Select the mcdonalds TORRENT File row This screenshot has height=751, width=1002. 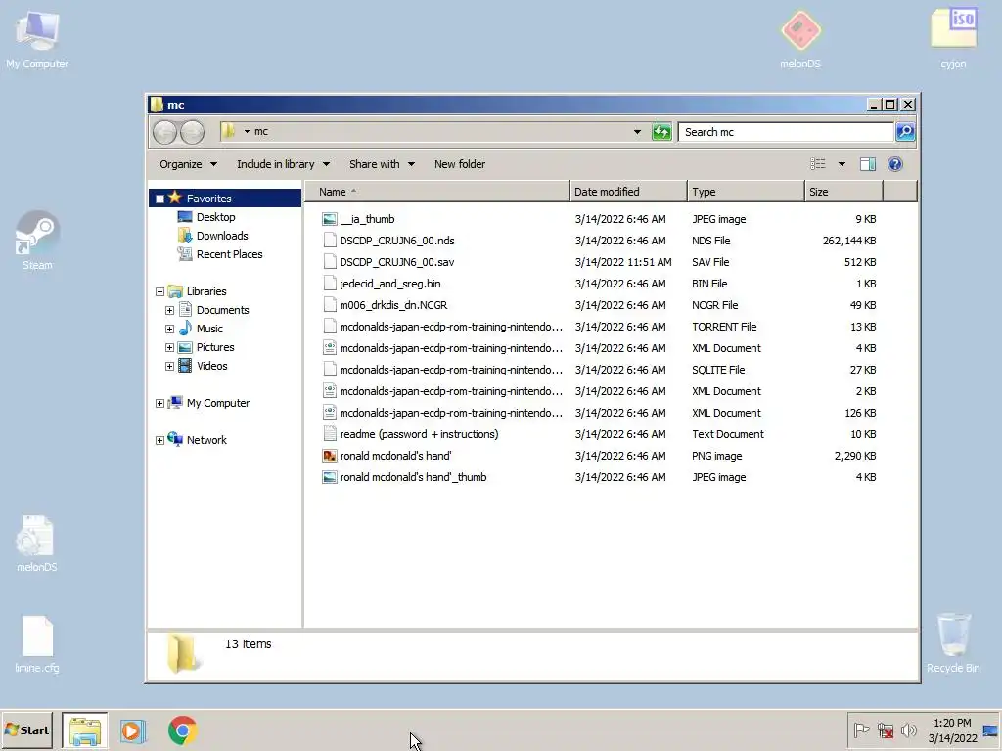(600, 327)
